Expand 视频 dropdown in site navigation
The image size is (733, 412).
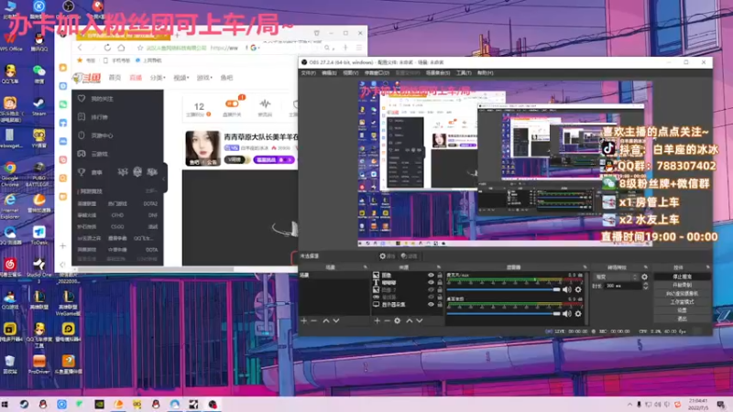[x=181, y=78]
